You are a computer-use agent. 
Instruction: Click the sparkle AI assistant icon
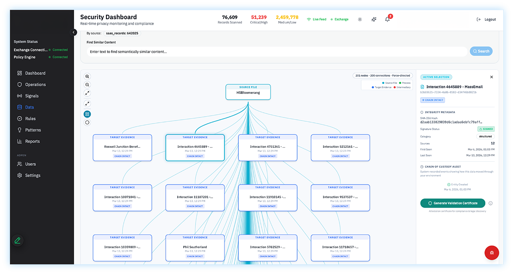pyautogui.click(x=374, y=19)
